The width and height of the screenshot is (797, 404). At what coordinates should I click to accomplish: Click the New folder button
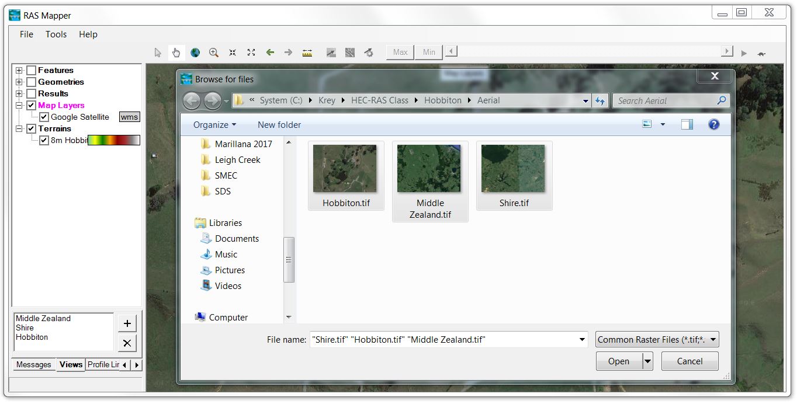(x=279, y=124)
